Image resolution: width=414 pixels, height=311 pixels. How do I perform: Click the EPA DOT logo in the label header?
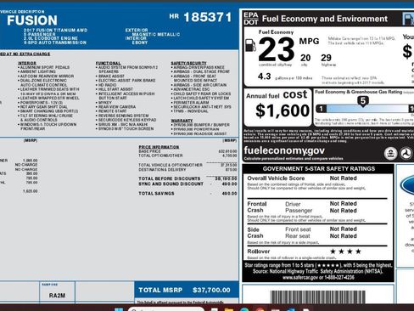click(x=251, y=19)
